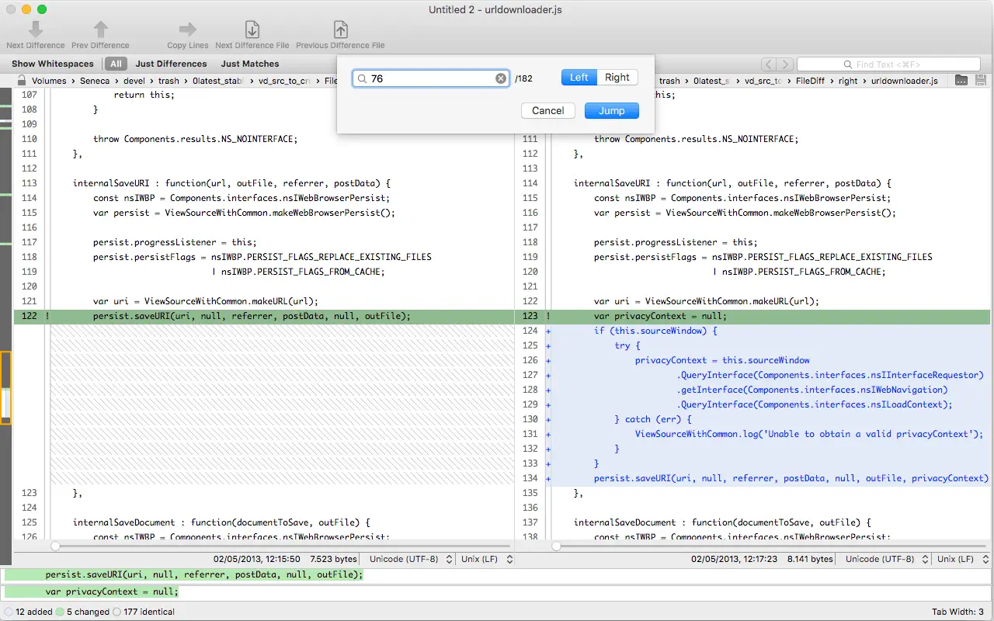Click the Prev Difference arrow icon

(100, 29)
